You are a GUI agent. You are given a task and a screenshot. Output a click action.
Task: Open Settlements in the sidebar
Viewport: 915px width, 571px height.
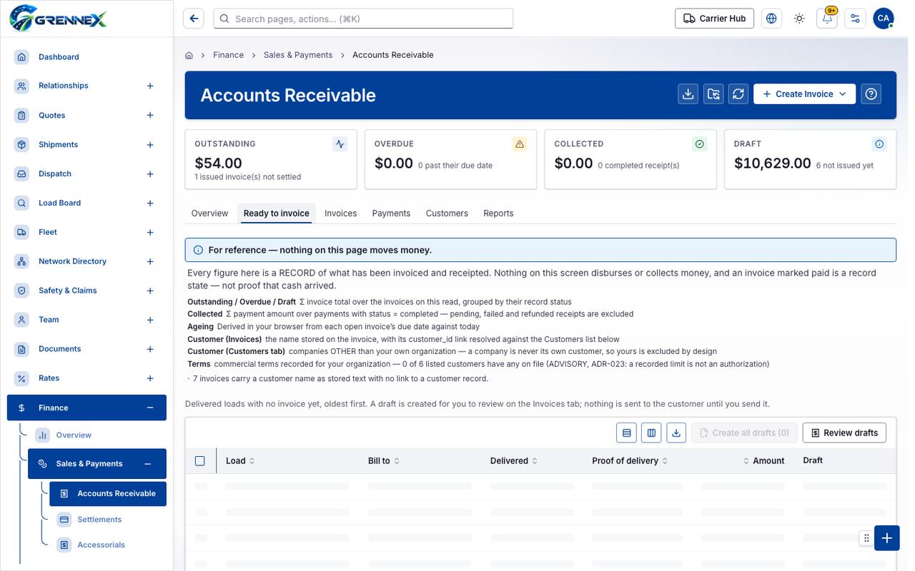click(x=99, y=520)
